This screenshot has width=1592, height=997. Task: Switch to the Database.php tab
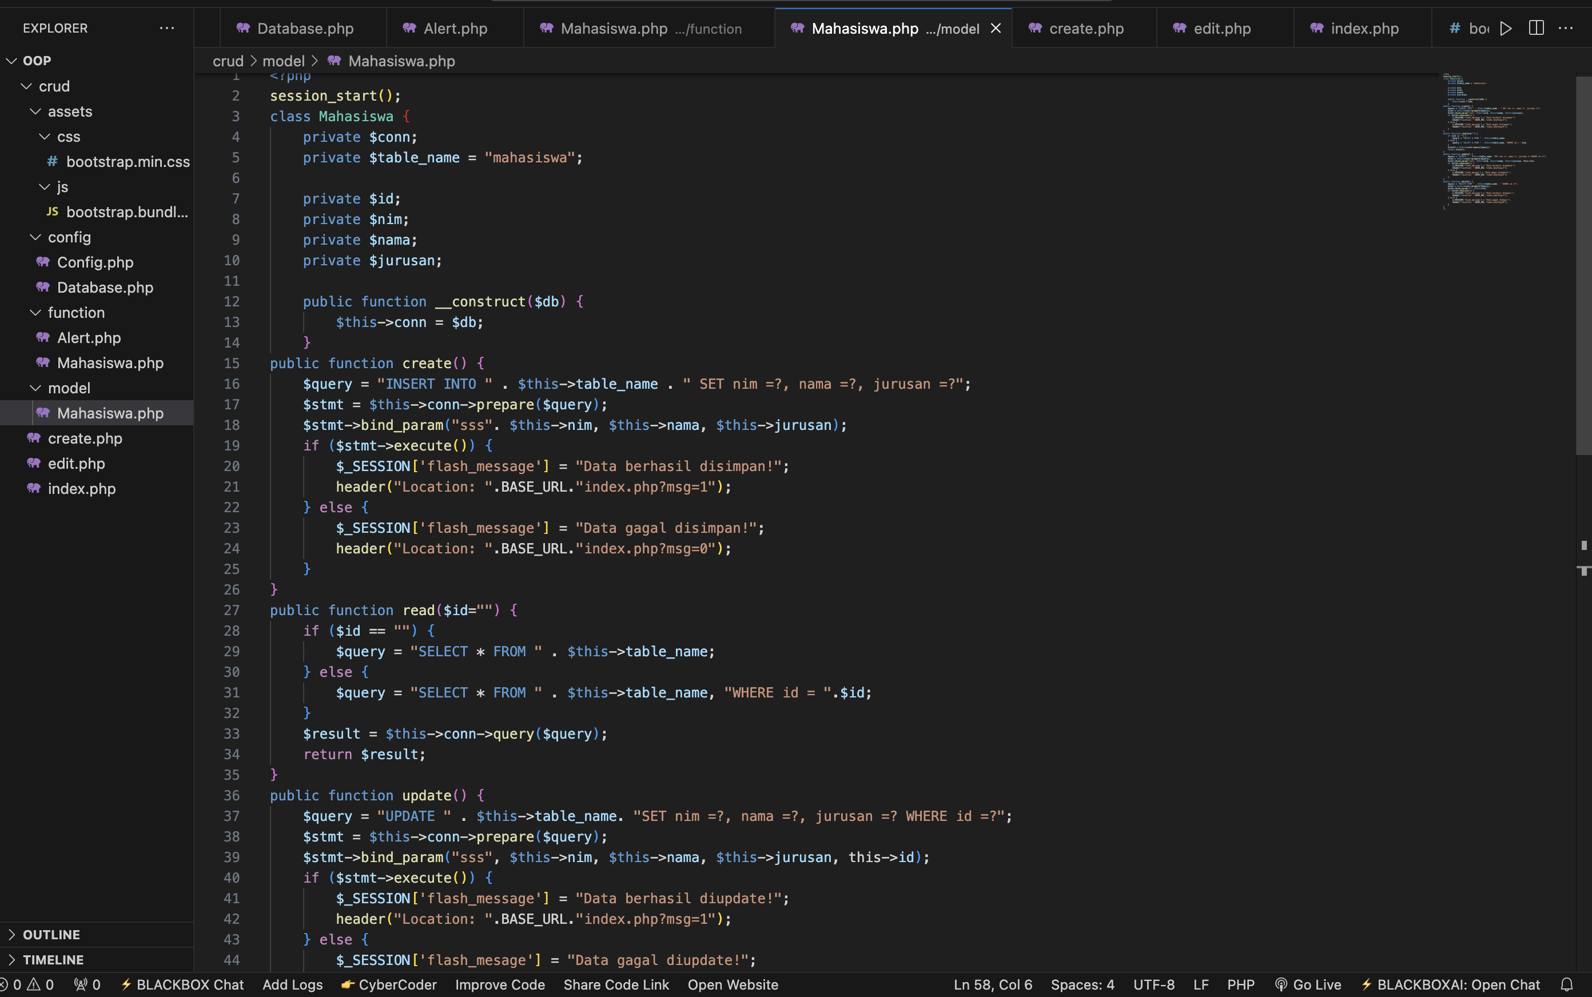304,27
